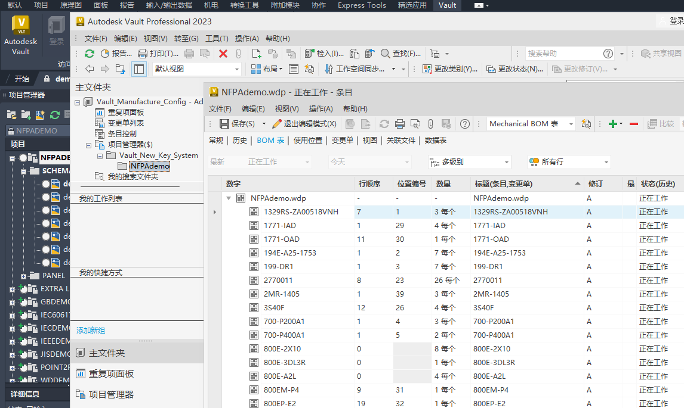Click the back arrow navigation icon
684x408 pixels.
tap(90, 69)
